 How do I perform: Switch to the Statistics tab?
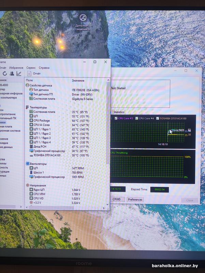tap(119, 112)
